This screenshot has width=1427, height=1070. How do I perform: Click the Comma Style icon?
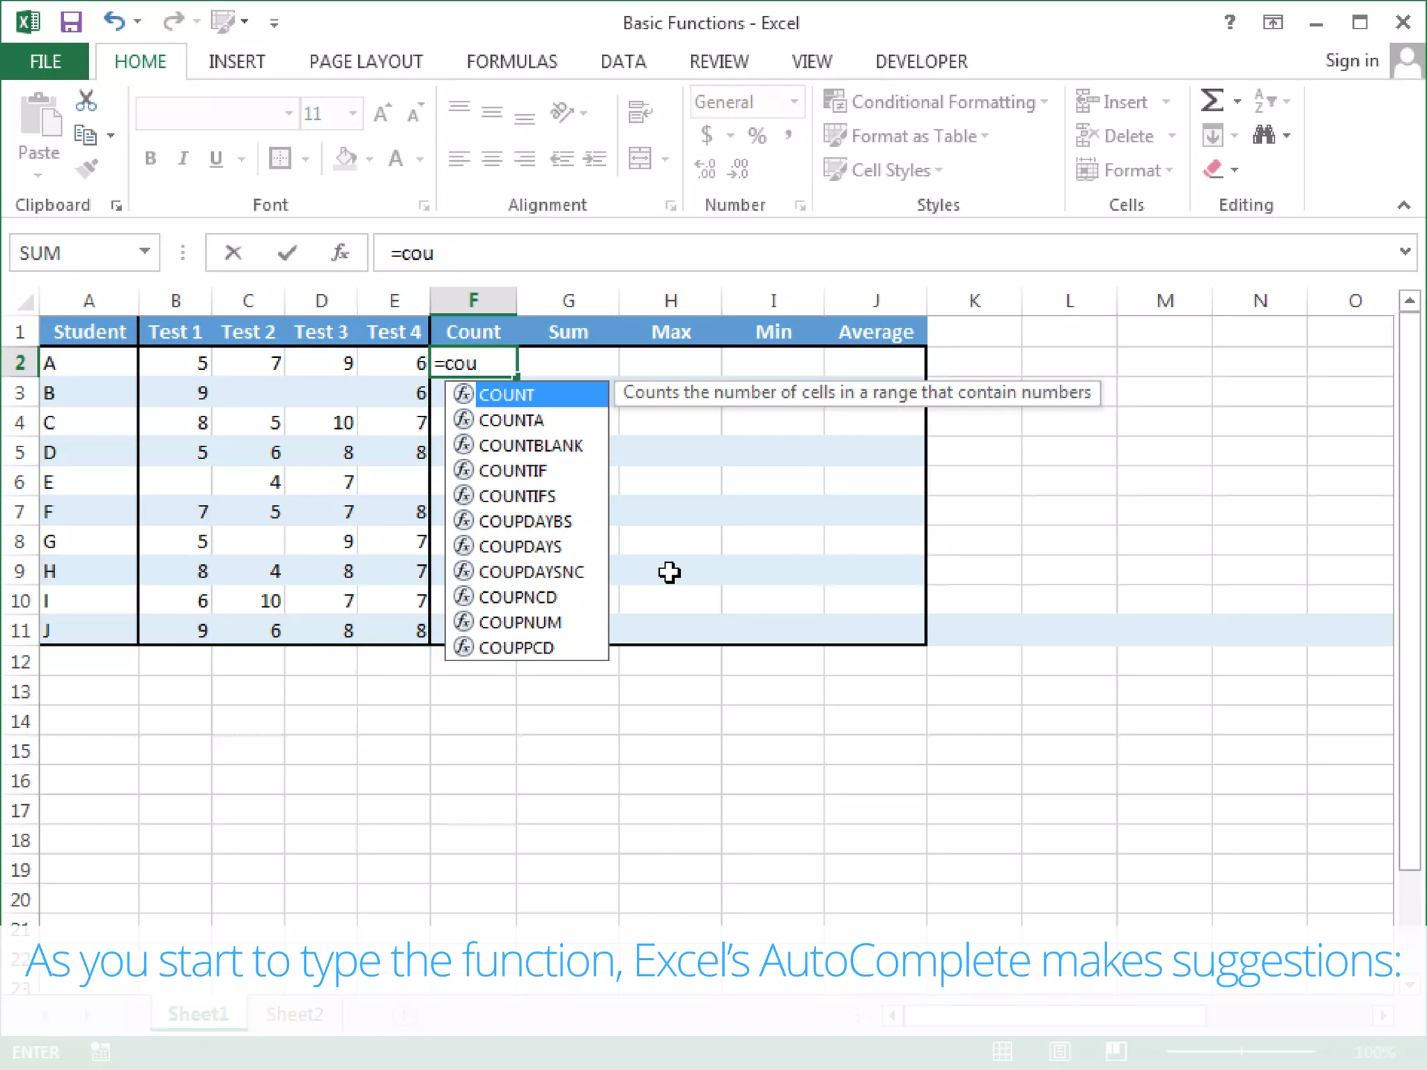click(x=788, y=134)
